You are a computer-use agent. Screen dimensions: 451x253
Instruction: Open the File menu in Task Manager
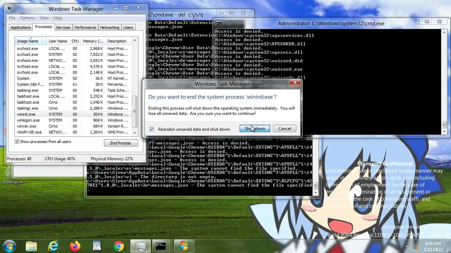click(x=12, y=18)
